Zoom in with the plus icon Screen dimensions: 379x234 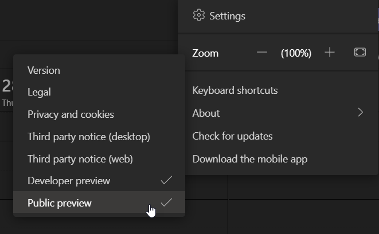point(330,53)
